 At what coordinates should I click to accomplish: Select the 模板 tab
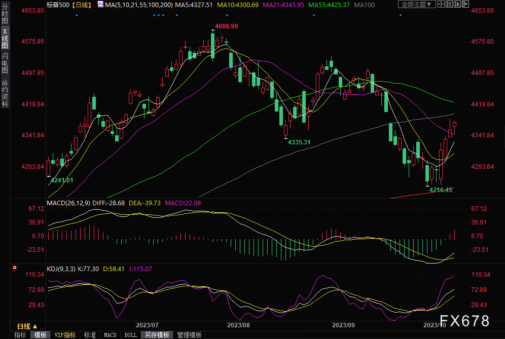point(40,335)
